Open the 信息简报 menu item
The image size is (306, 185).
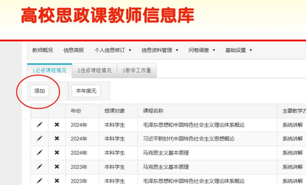tap(73, 50)
